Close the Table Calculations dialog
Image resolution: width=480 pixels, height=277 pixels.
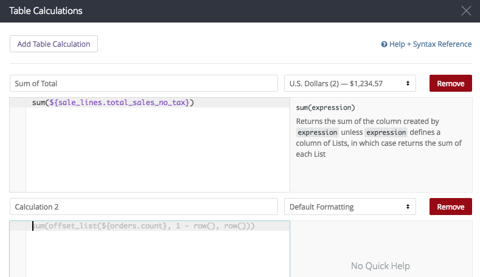[x=466, y=11]
